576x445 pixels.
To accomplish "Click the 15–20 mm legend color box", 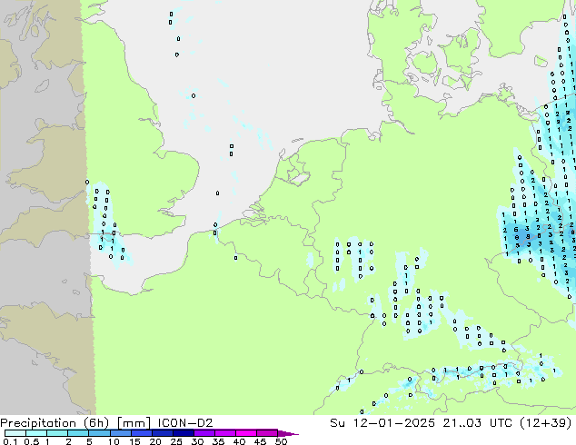I will click(141, 433).
